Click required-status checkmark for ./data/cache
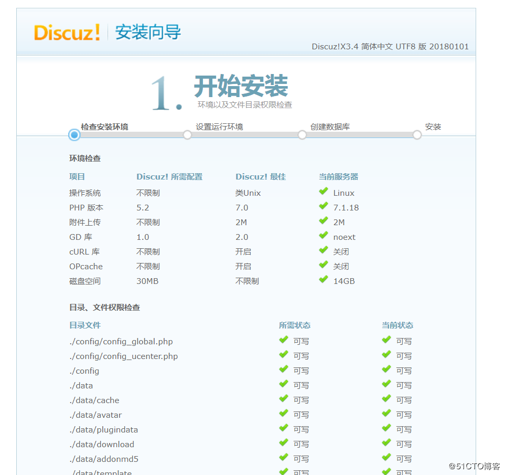 (283, 399)
